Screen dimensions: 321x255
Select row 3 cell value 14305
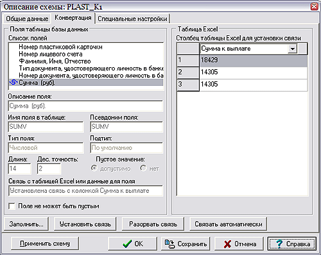[x=254, y=85]
